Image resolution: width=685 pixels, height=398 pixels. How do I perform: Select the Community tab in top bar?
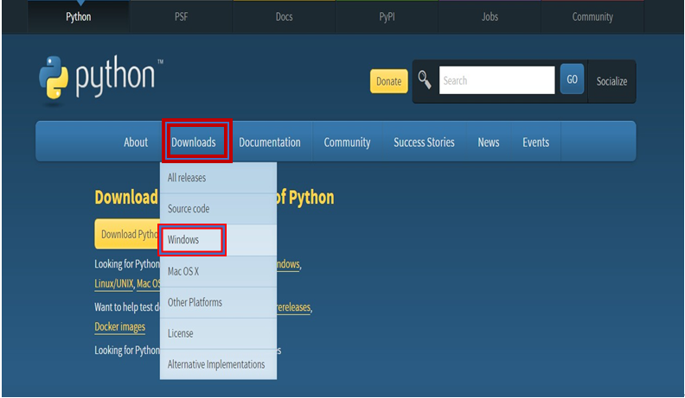(592, 16)
